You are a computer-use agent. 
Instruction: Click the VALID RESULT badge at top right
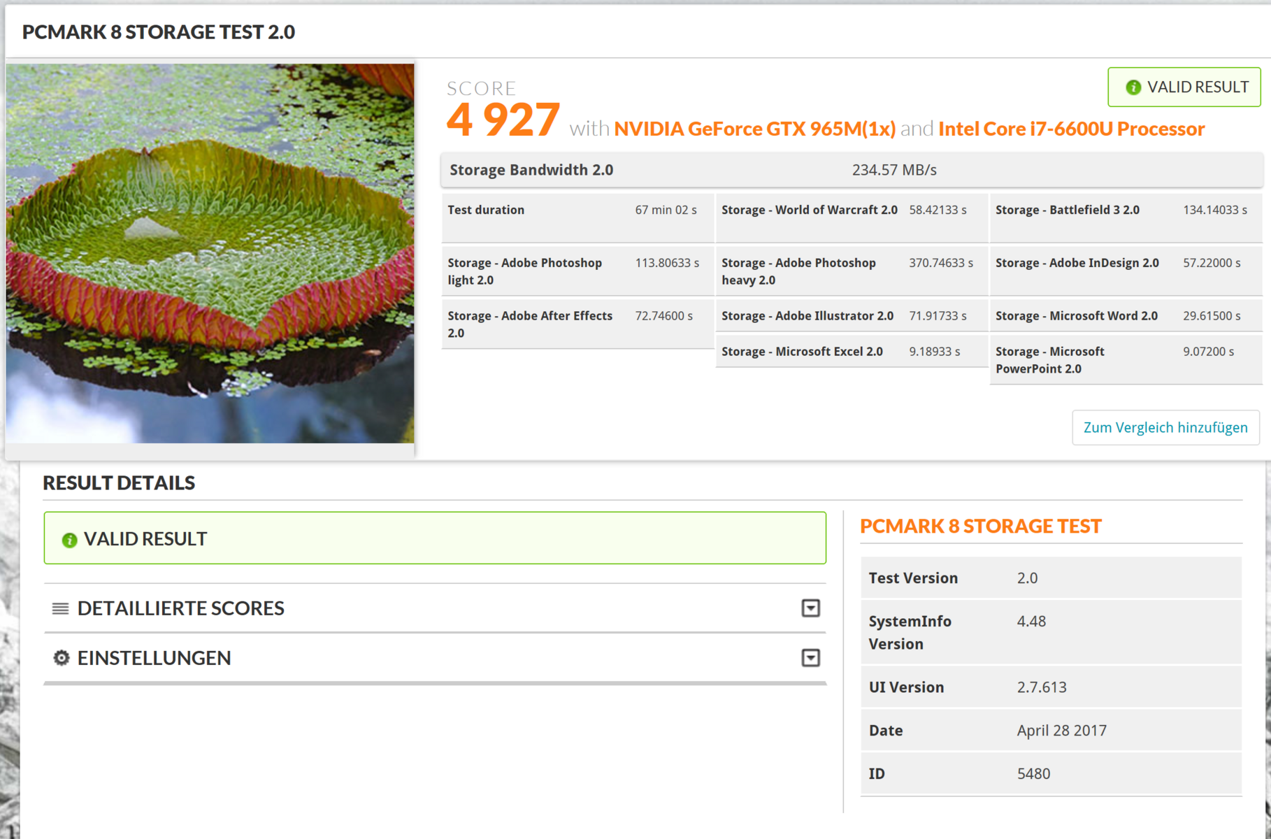click(x=1184, y=87)
